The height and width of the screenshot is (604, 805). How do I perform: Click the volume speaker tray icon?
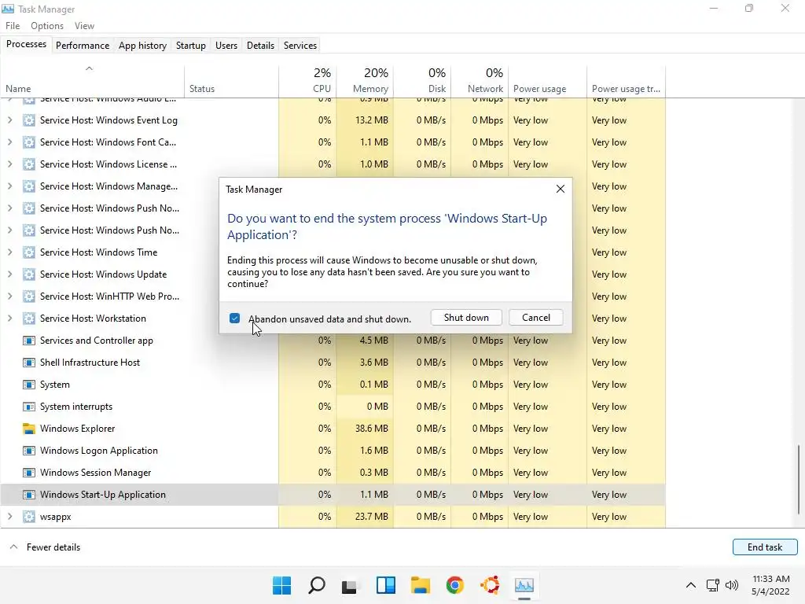point(732,585)
